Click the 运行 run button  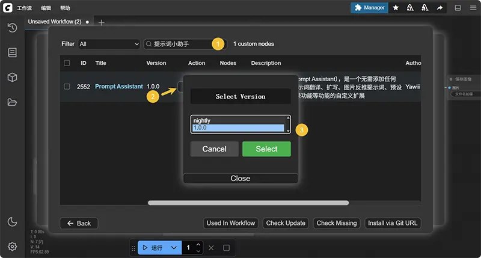[153, 248]
